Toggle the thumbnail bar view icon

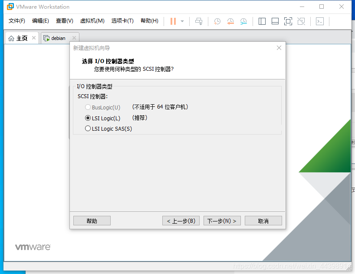275,21
